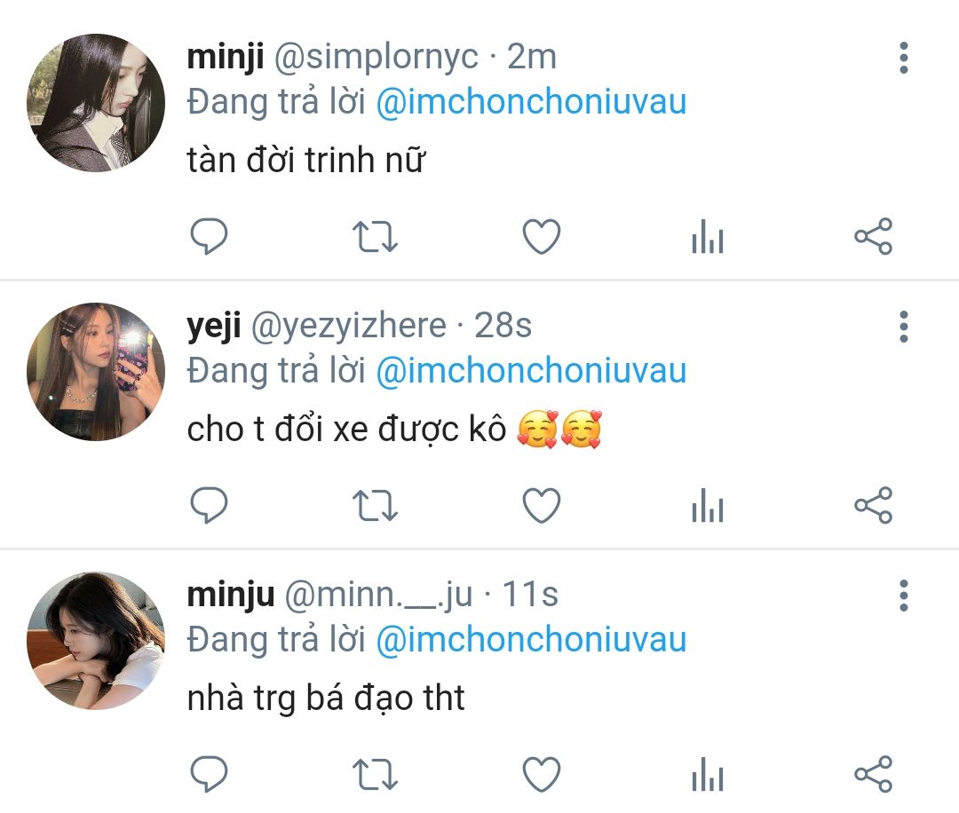Share minji's tweet

(874, 236)
